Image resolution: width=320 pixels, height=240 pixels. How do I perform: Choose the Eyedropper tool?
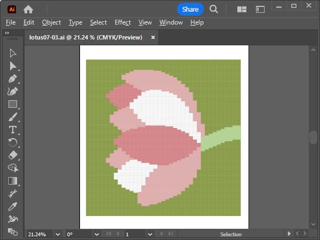(13, 206)
